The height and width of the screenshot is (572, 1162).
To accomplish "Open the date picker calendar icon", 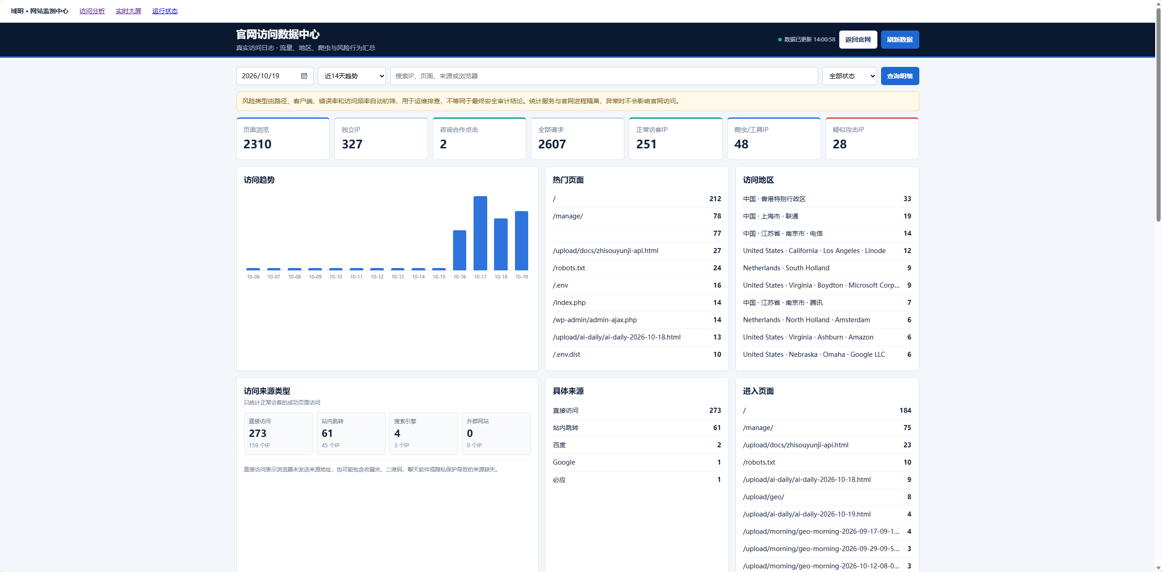I will 304,76.
